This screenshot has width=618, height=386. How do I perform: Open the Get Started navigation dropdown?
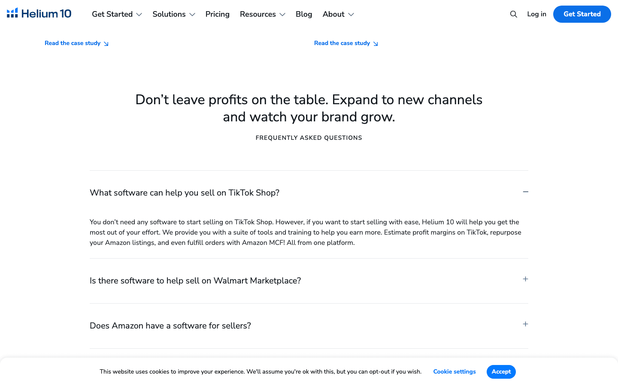pyautogui.click(x=117, y=14)
